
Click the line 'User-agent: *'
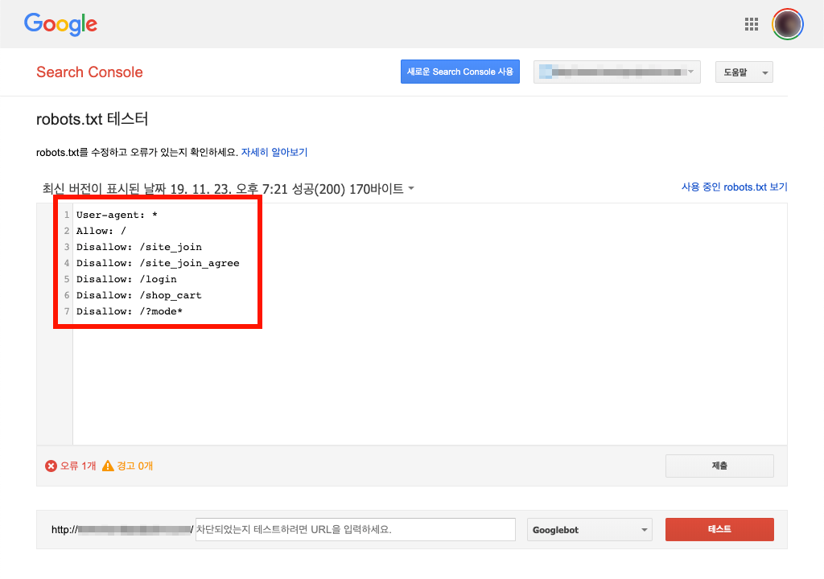coord(117,215)
